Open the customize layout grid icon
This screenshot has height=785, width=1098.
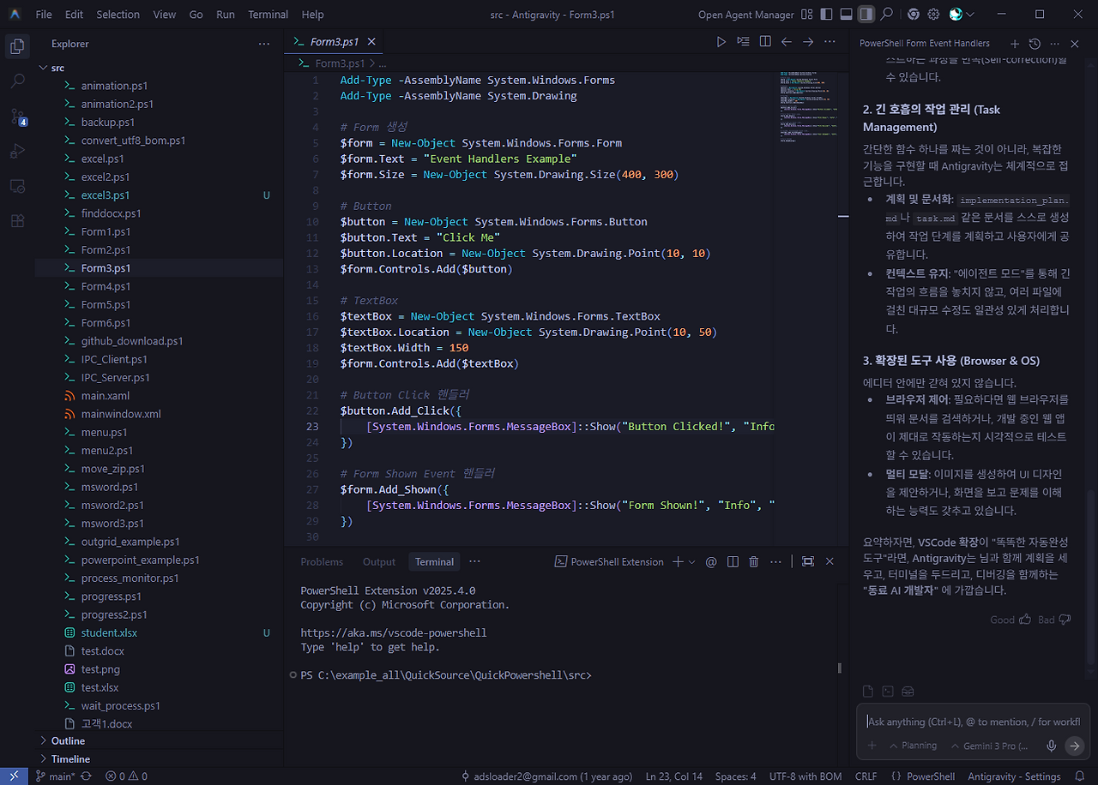click(x=806, y=14)
